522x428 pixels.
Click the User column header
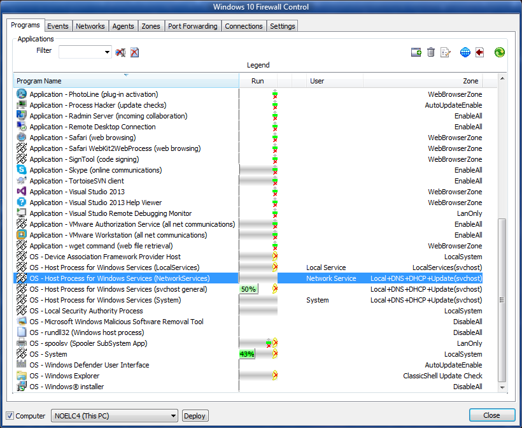(x=335, y=81)
